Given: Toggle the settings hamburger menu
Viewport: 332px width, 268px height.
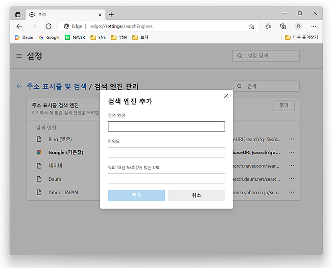Looking at the screenshot, I should 19,56.
